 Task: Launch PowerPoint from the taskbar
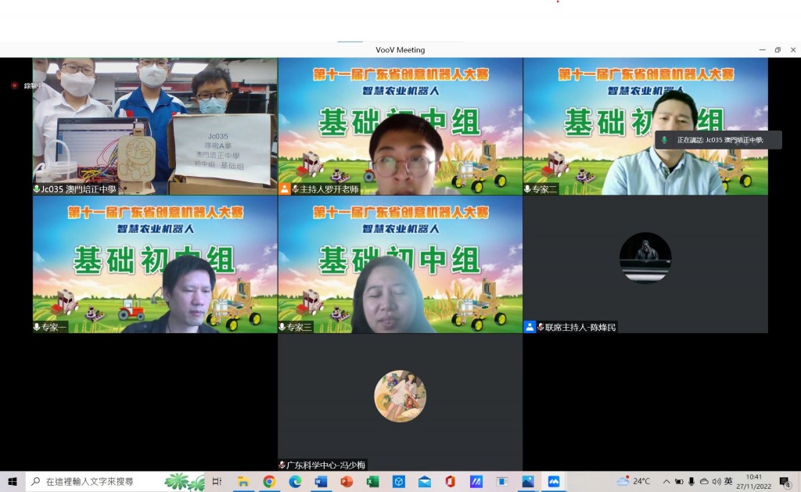coord(347,482)
